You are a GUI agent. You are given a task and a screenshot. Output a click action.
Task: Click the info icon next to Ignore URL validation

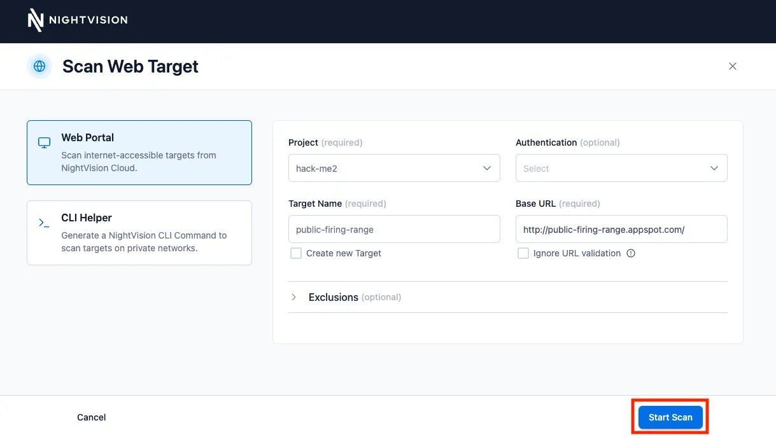click(631, 253)
